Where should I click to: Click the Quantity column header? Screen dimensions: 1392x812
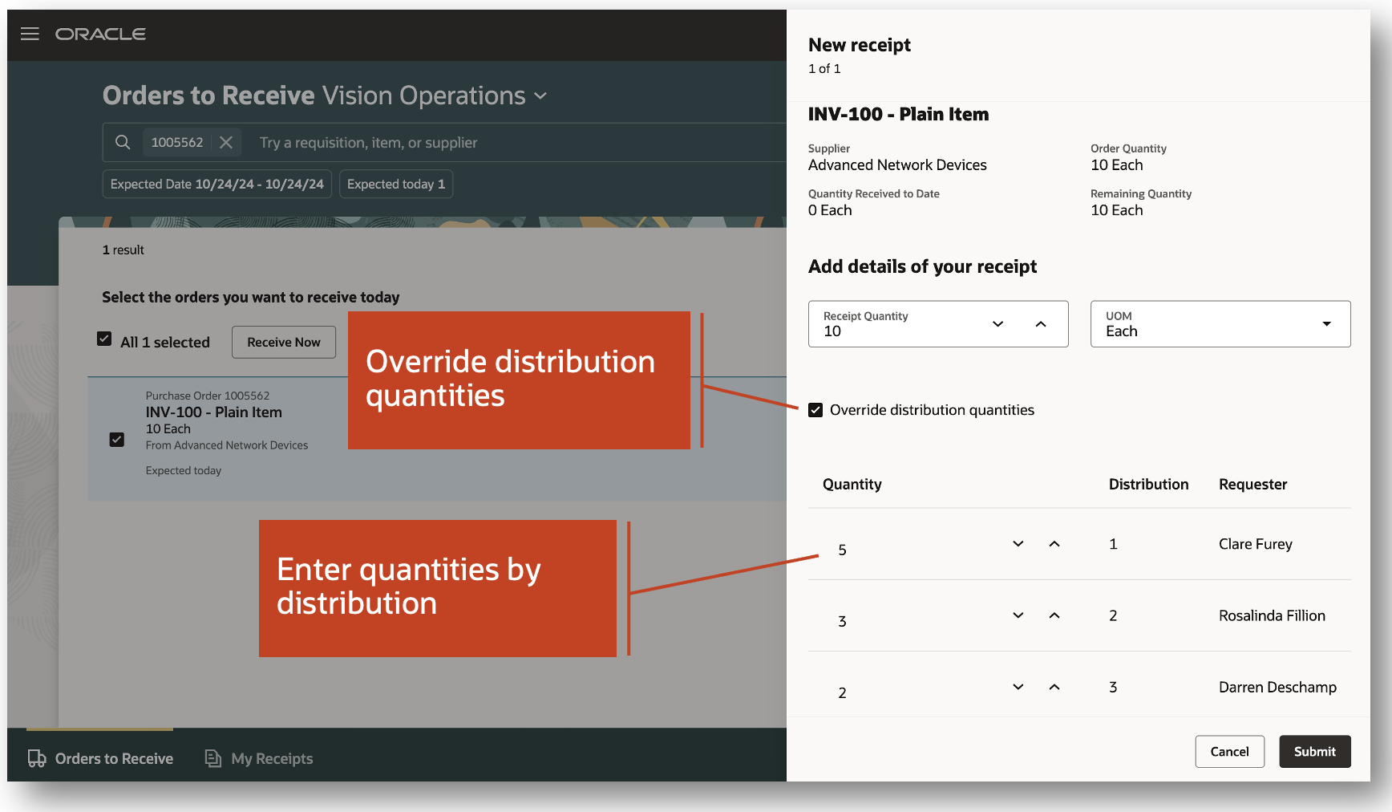coord(852,485)
